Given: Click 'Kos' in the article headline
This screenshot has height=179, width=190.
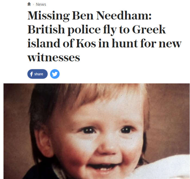Looking at the screenshot, I should (86, 43).
